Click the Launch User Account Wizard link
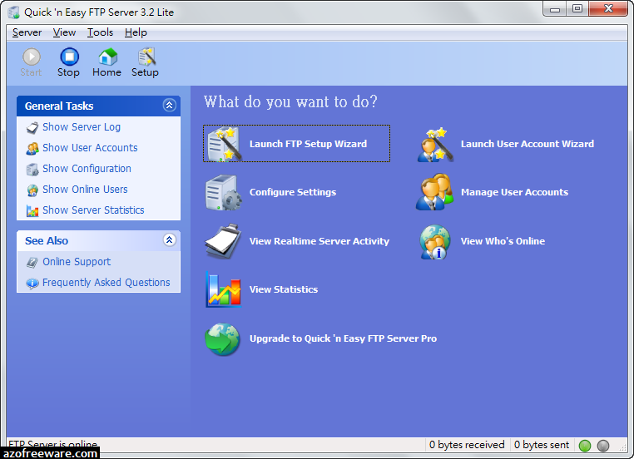This screenshot has width=634, height=459. click(528, 144)
